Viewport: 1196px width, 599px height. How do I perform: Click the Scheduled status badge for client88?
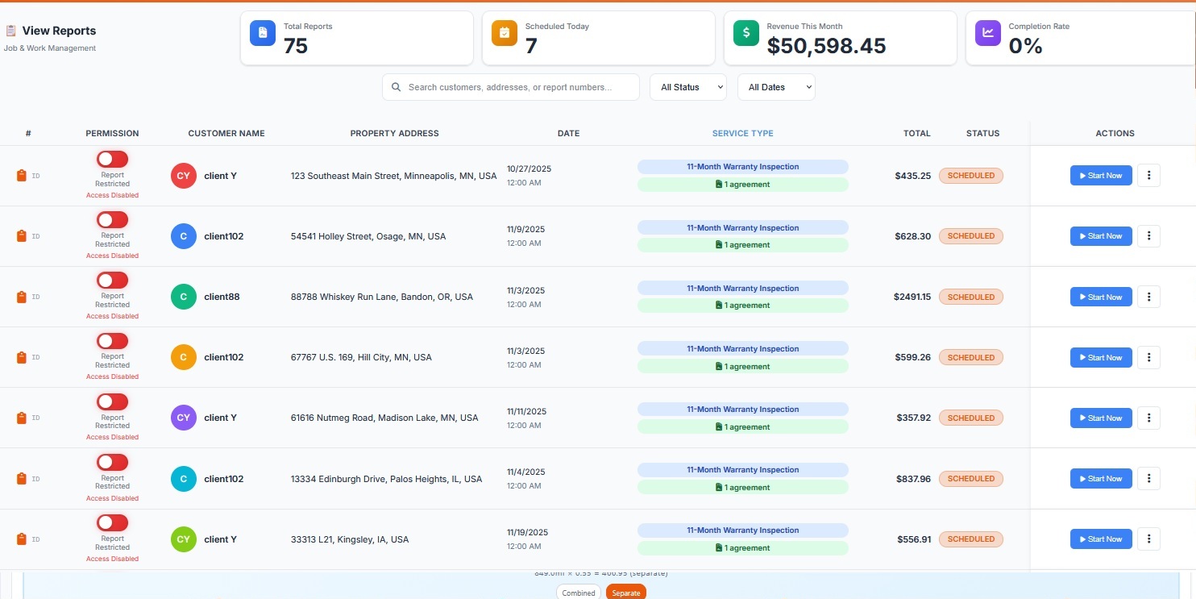coord(970,297)
